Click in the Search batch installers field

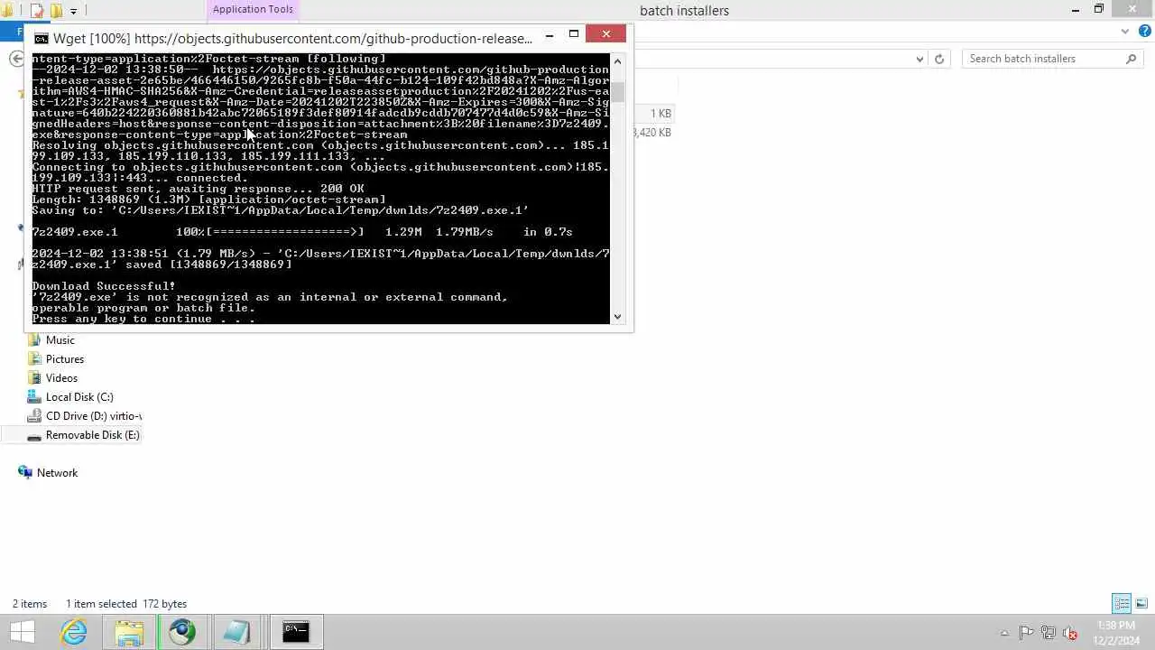pos(1045,59)
